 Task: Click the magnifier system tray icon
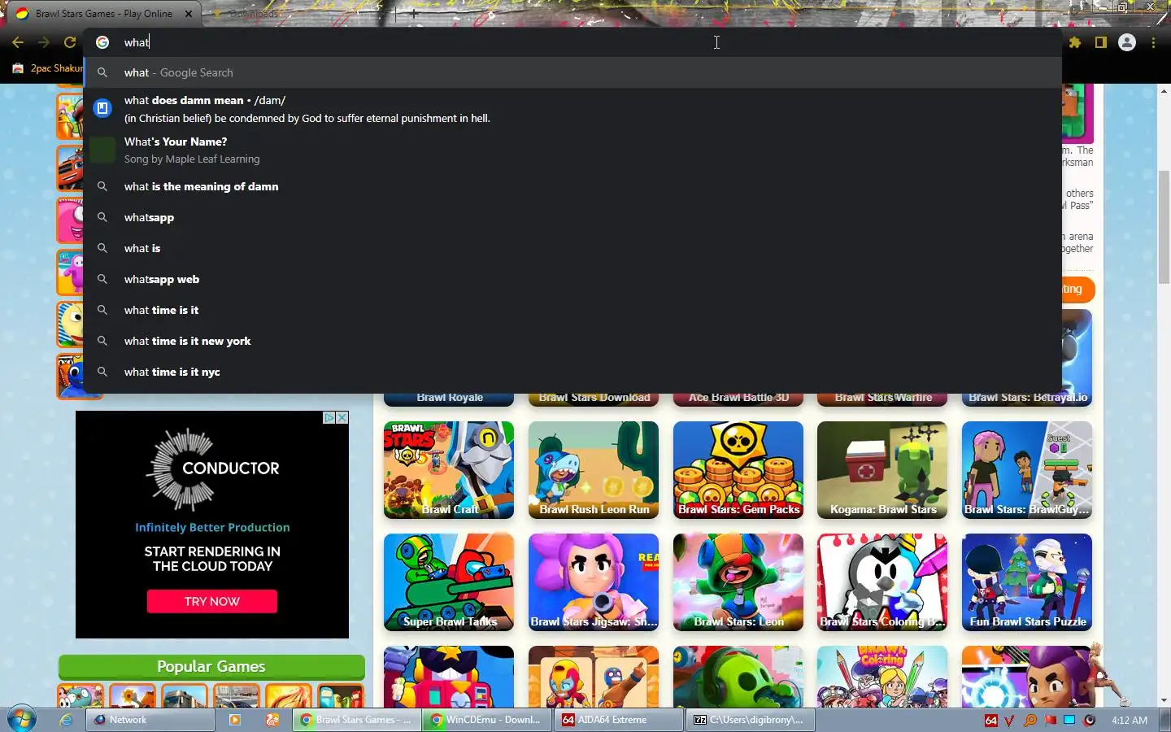(1030, 721)
